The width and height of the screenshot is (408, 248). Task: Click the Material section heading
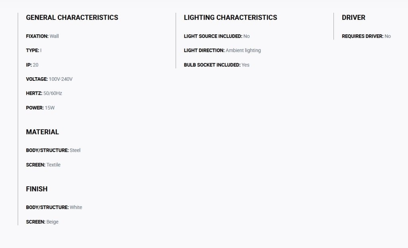[42, 132]
